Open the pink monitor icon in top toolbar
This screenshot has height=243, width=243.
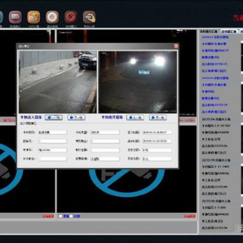point(15,17)
